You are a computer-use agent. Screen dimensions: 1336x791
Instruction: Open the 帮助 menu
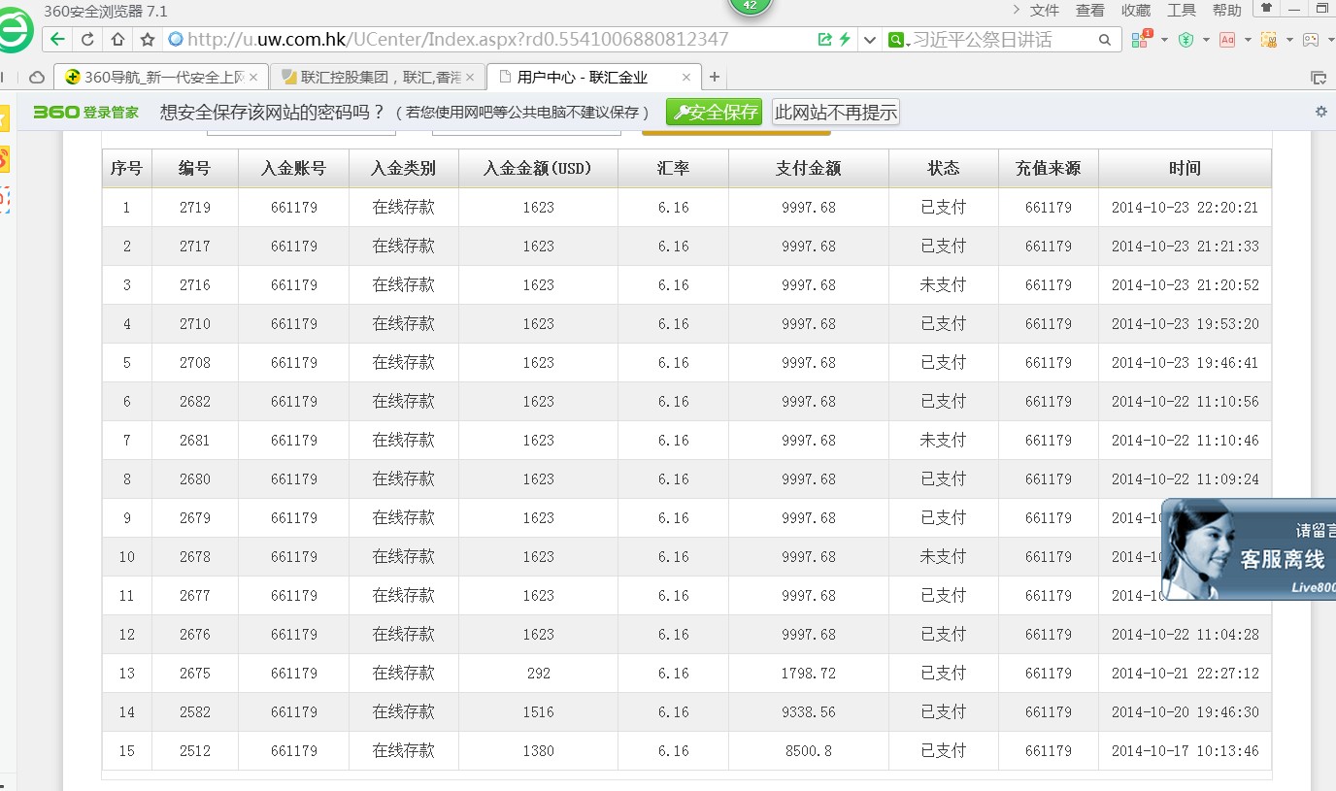pos(1227,10)
